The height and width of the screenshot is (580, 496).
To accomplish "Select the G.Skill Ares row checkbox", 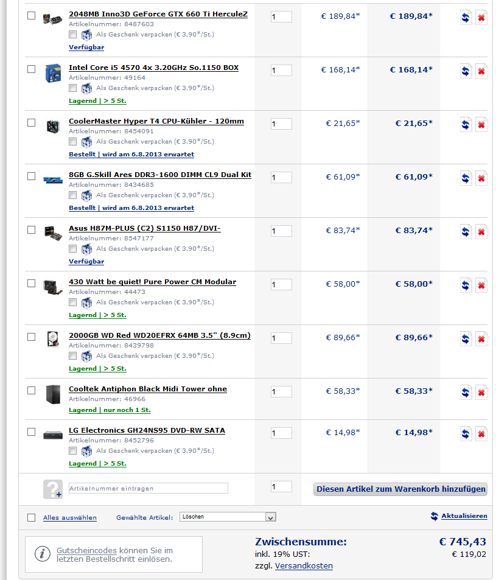I will [32, 176].
